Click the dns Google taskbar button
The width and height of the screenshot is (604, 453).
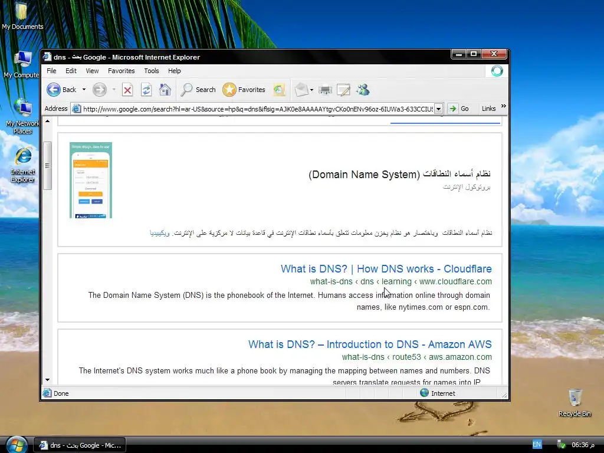(80, 445)
